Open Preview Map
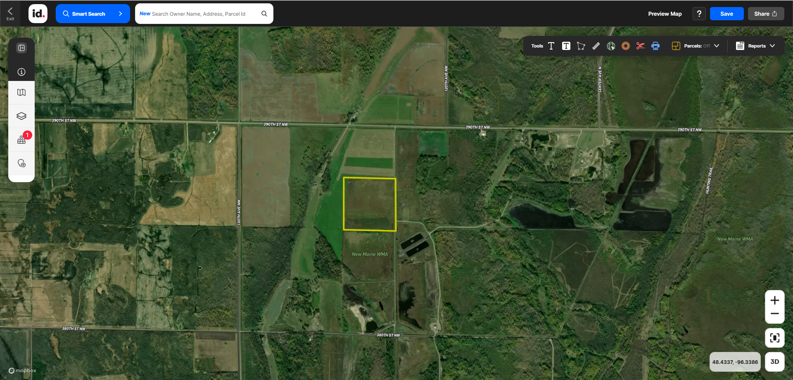This screenshot has width=793, height=380. pyautogui.click(x=665, y=14)
